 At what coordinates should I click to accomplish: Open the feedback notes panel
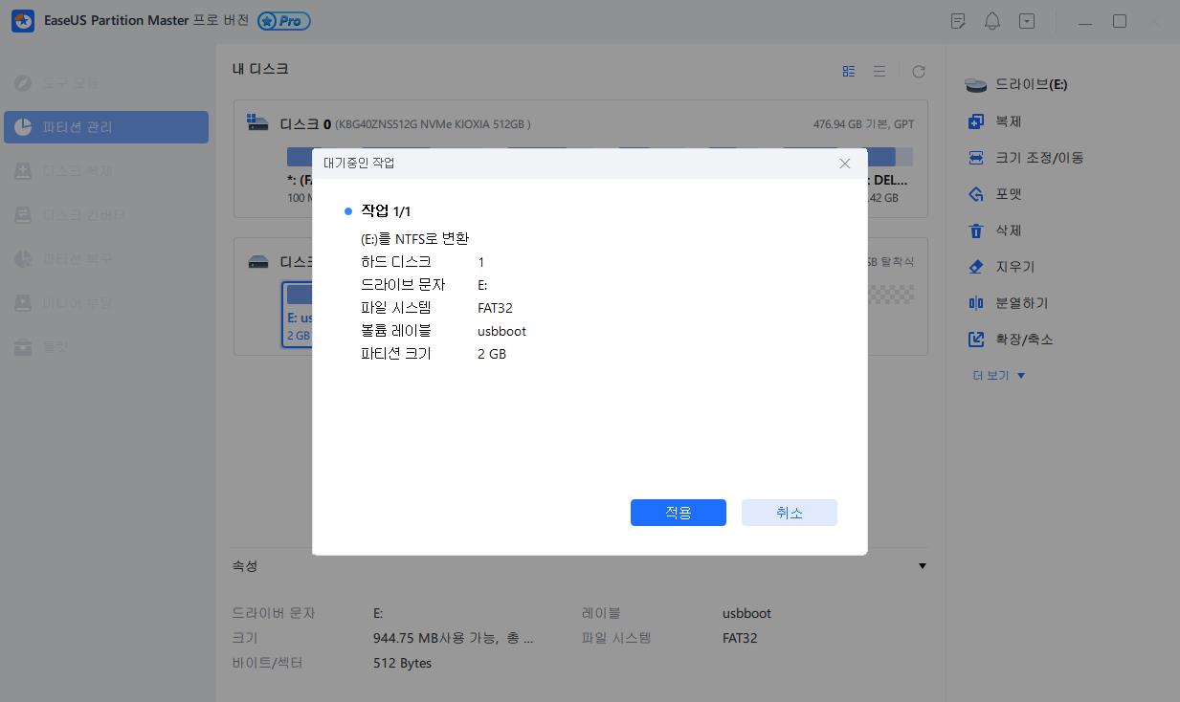point(958,20)
